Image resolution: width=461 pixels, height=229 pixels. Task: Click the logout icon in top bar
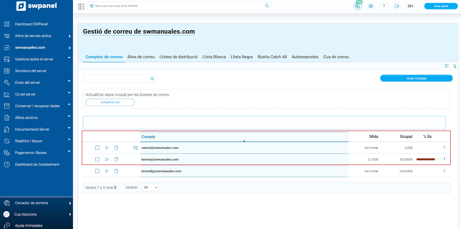(x=397, y=6)
